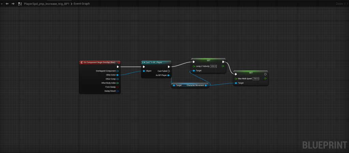Viewport: 349px width, 153px height.
Task: Select Event Graph in the breadcrumb
Action: click(81, 4)
